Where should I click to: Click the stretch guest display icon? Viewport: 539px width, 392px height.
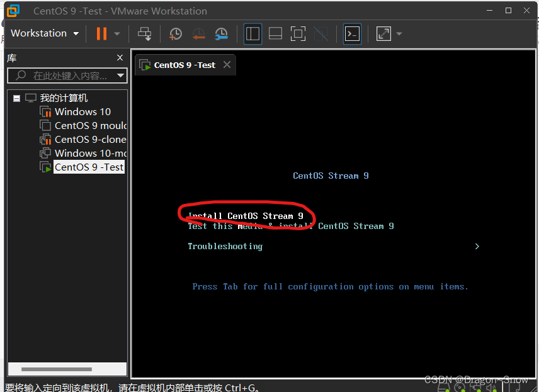383,34
